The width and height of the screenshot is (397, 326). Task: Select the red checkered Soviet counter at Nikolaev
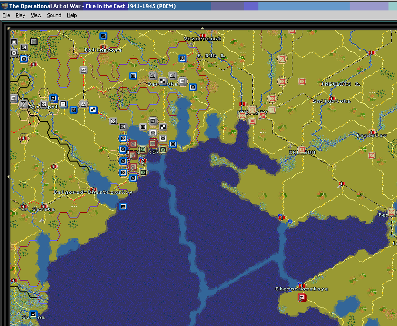coord(262,116)
